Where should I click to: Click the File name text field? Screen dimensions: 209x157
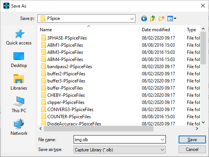coord(117,140)
